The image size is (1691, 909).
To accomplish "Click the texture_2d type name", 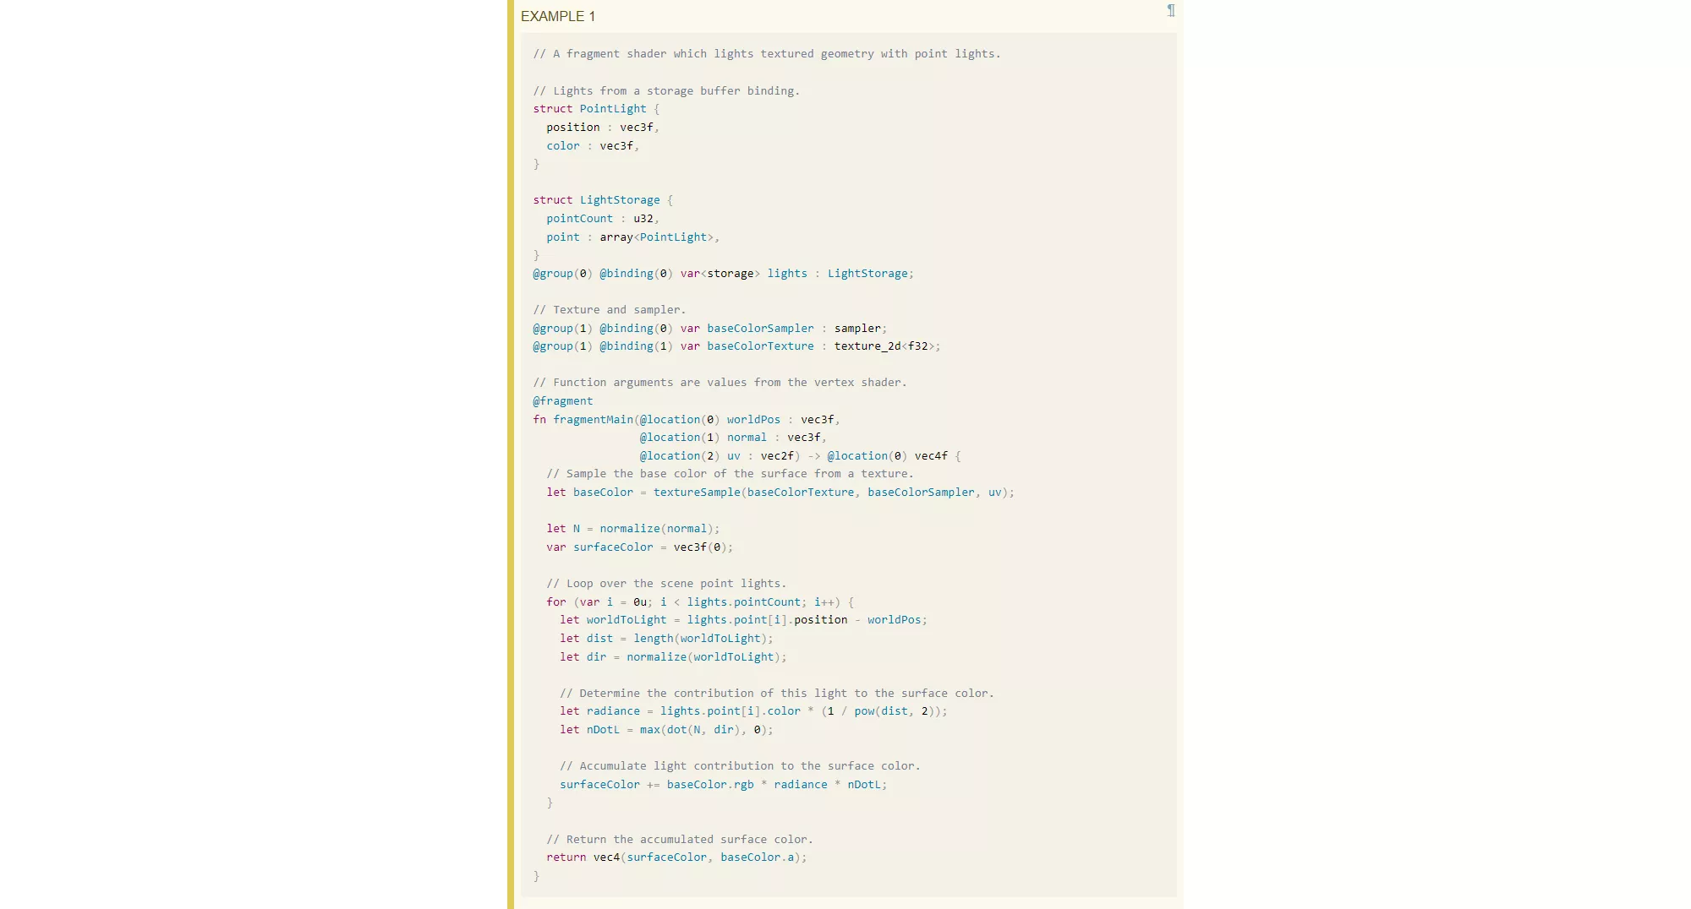I will 867,346.
